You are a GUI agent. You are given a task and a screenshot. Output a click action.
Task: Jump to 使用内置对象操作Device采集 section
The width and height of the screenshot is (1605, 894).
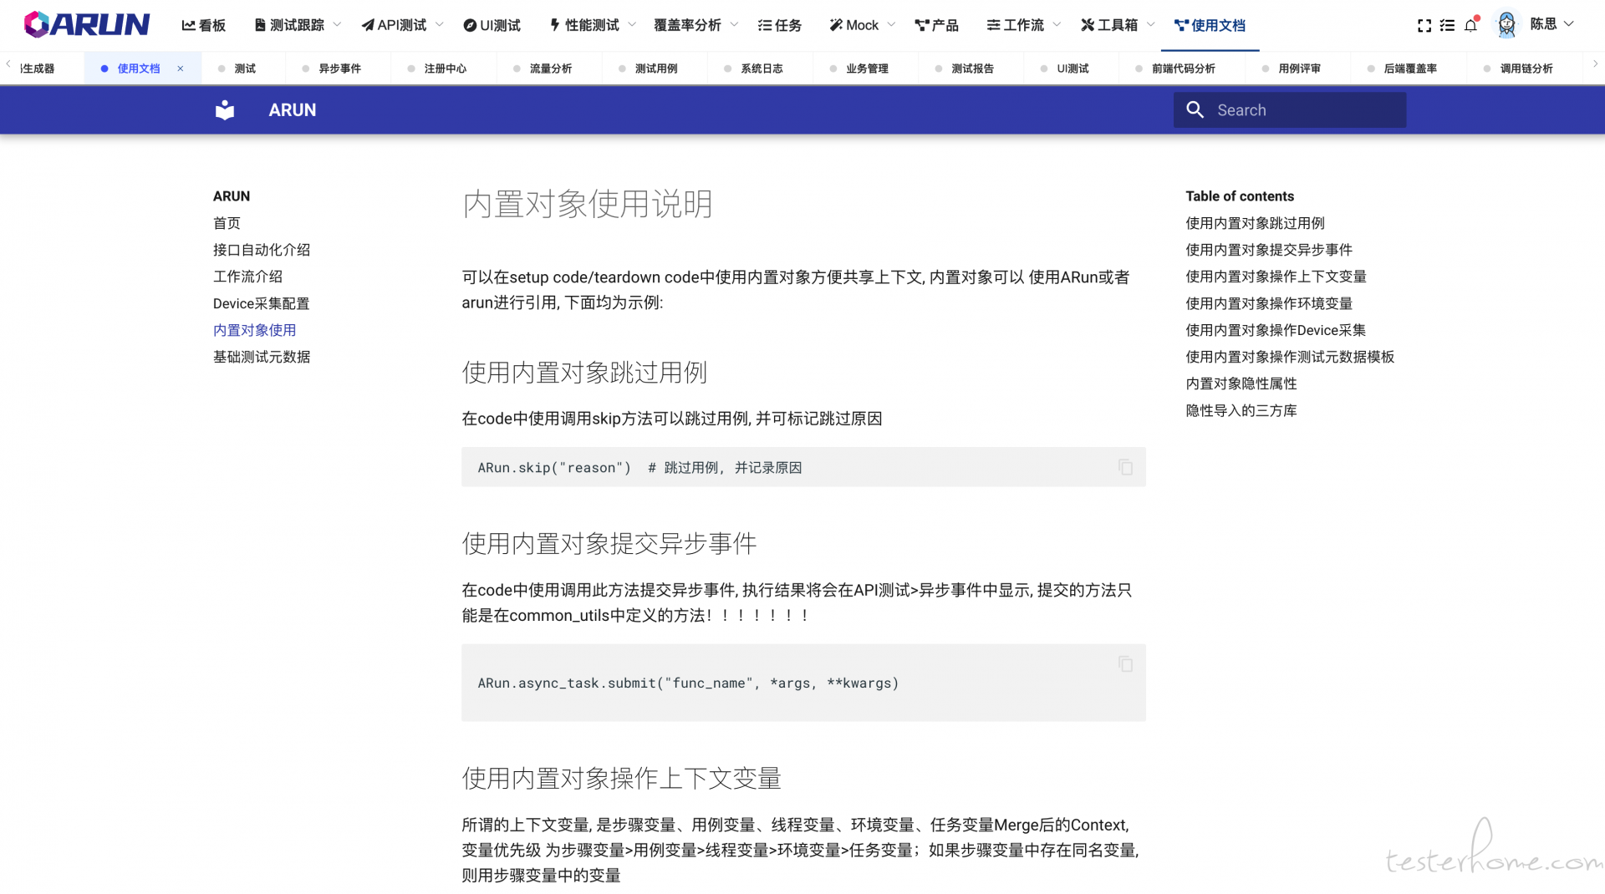tap(1276, 330)
